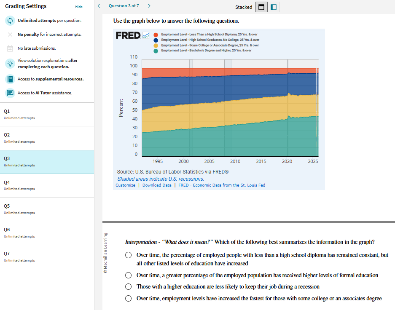
Task: Click the Bachelor's Degree and Higher legend text
Action: [x=206, y=51]
